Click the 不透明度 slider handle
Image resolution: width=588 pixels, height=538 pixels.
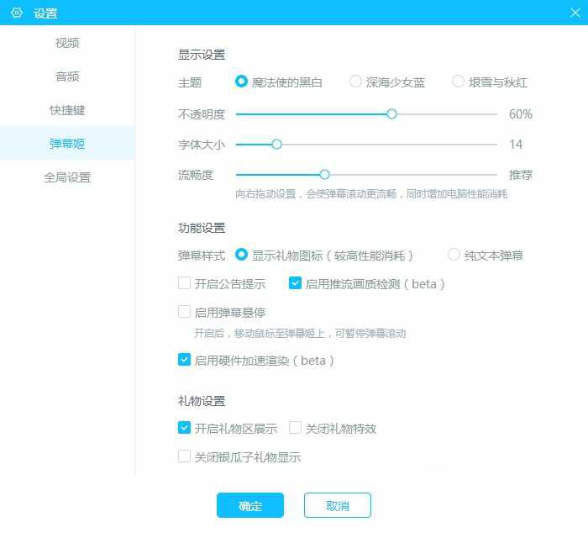click(391, 113)
